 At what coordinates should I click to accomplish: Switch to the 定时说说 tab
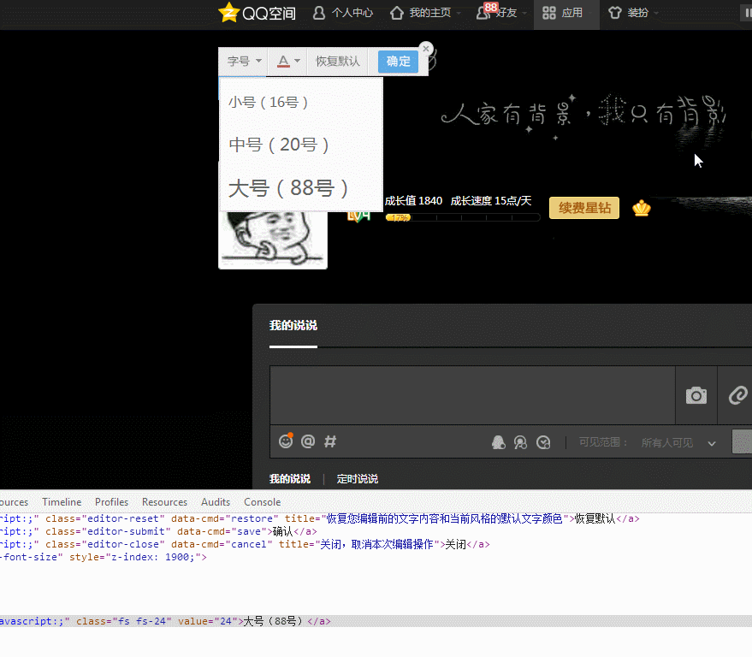tap(357, 479)
